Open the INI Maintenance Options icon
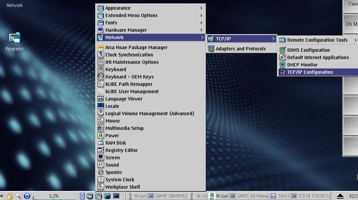The width and height of the screenshot is (358, 200). coord(101,62)
